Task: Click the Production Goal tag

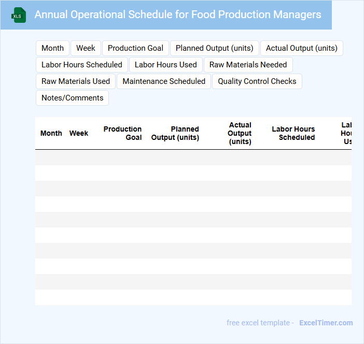Action: [135, 48]
